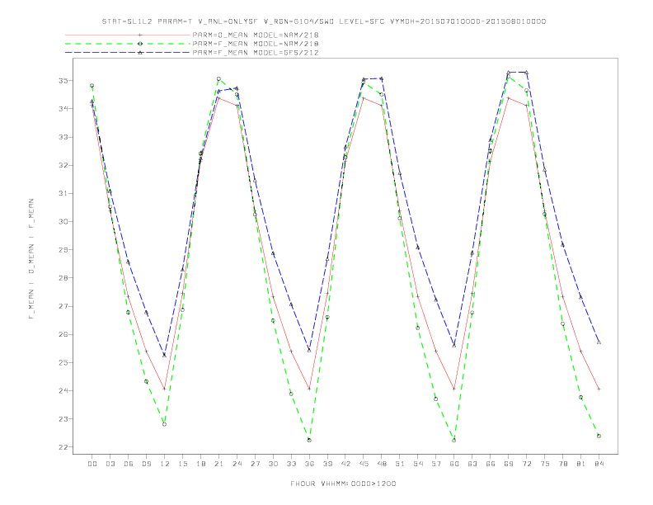This screenshot has height=505, width=653.
Task: Click x-axis forecast hour label 63
Action: coord(472,464)
